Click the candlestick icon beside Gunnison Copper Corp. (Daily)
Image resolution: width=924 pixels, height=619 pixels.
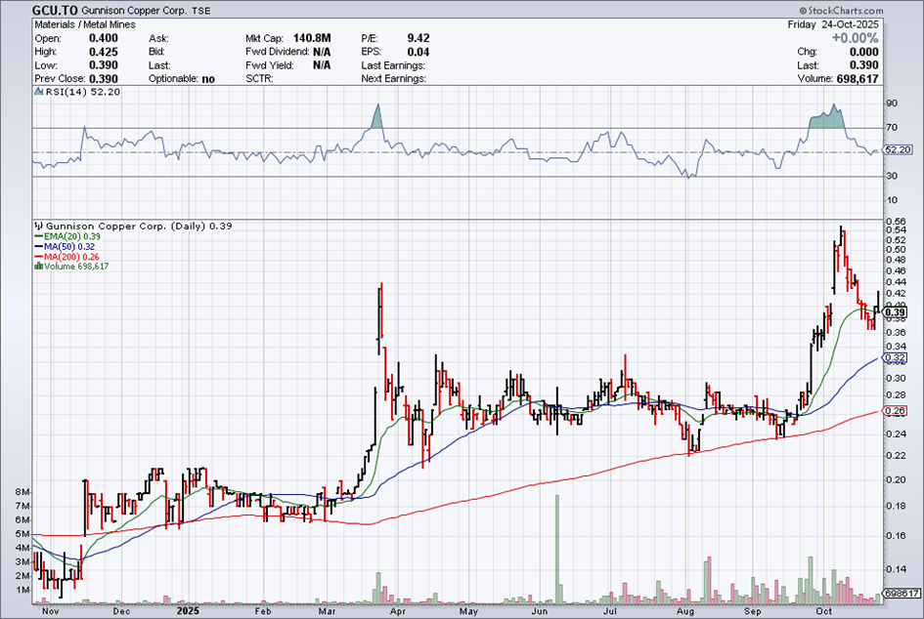point(39,226)
